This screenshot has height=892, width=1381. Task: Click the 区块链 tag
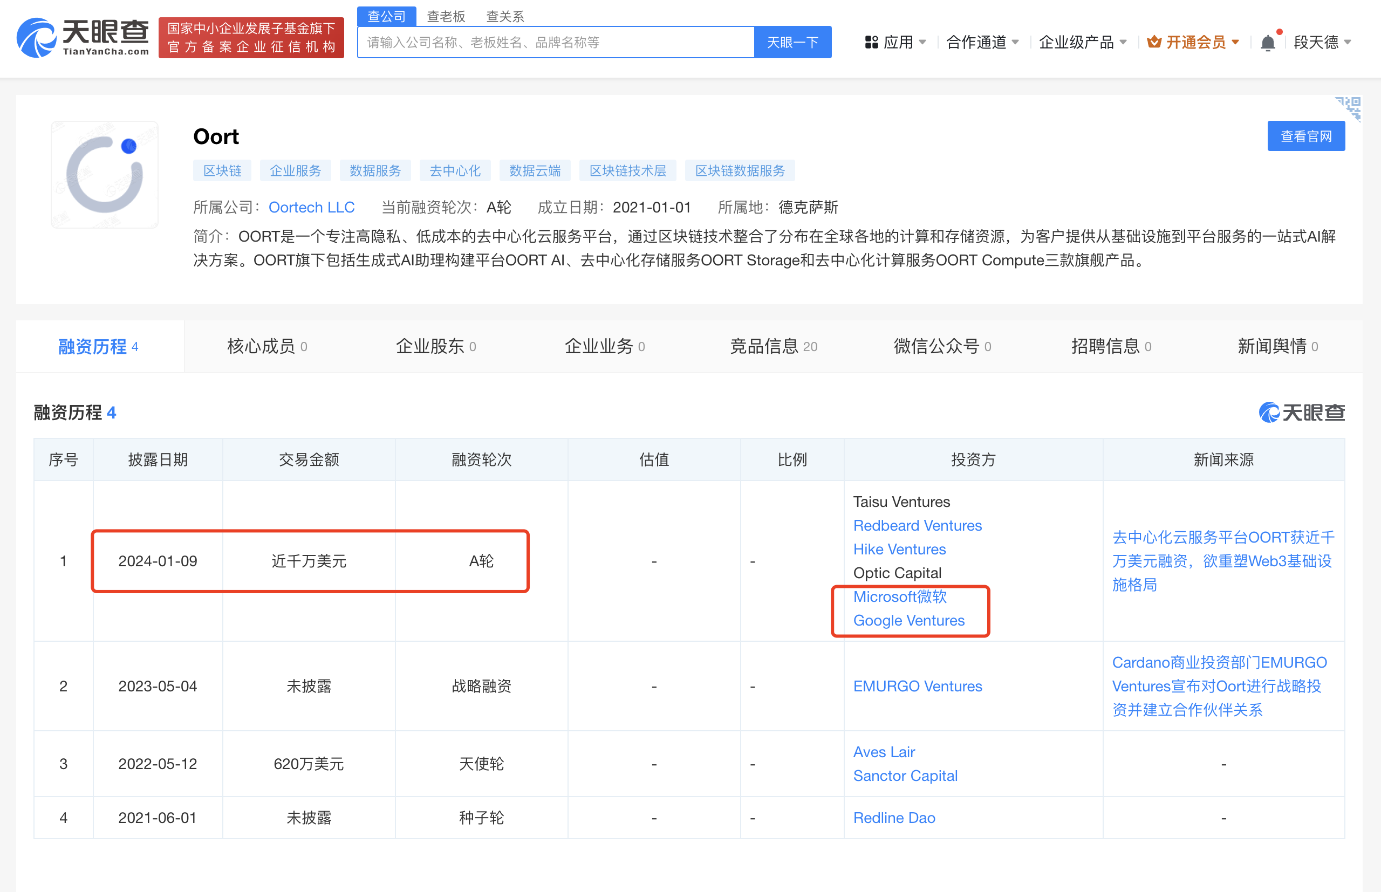point(222,171)
